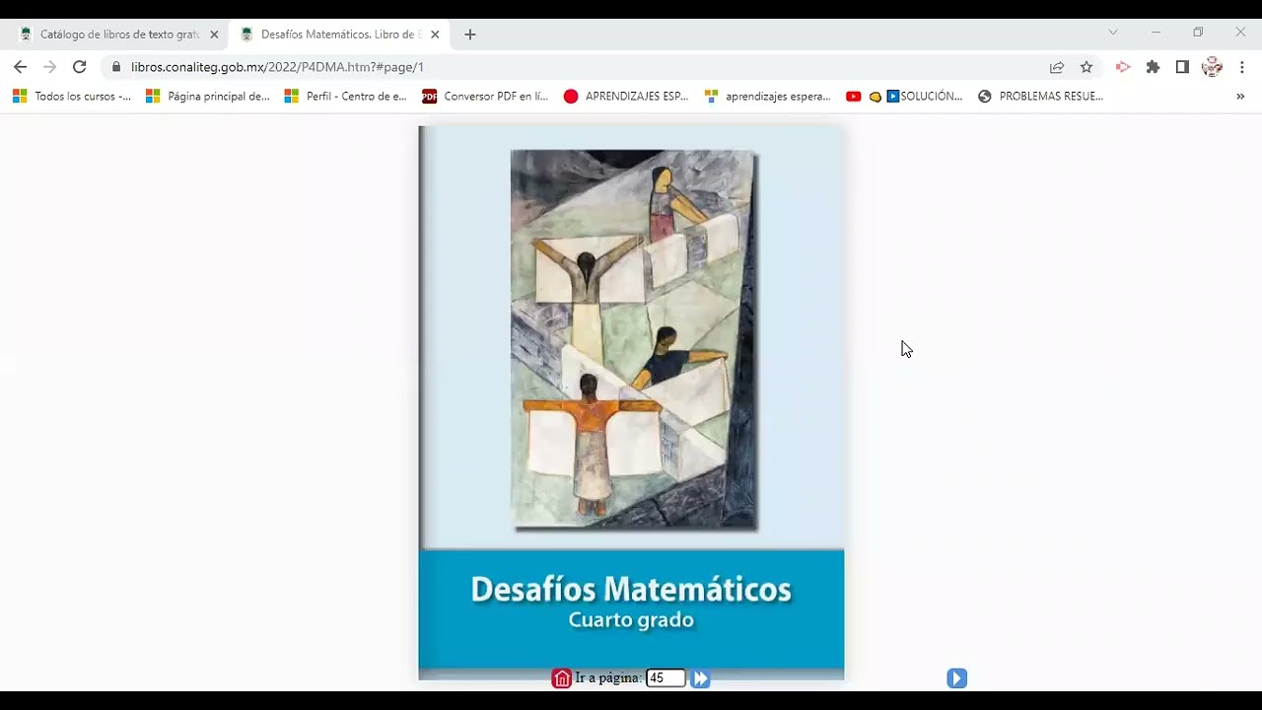This screenshot has height=710, width=1262.
Task: Reload the current page
Action: 80,67
